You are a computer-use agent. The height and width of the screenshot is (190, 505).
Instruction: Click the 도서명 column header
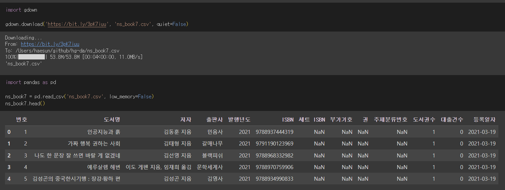pos(112,120)
